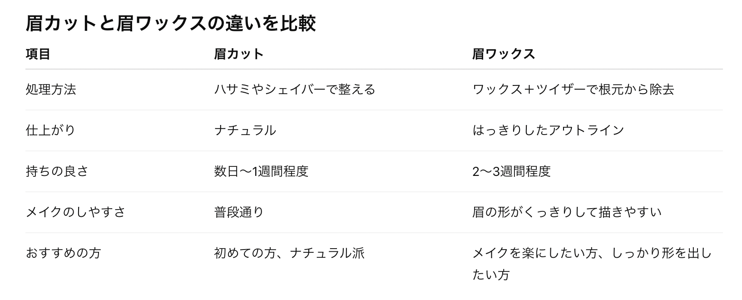Select the 仕上がり row label
This screenshot has width=742, height=300.
click(51, 130)
